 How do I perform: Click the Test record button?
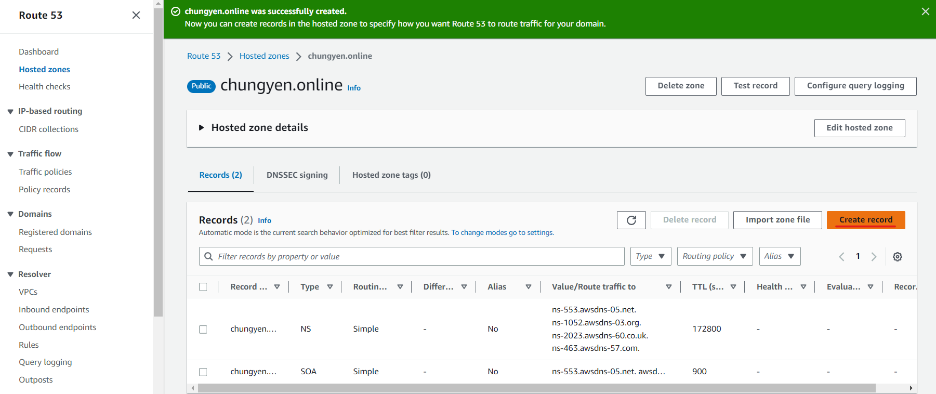click(756, 86)
